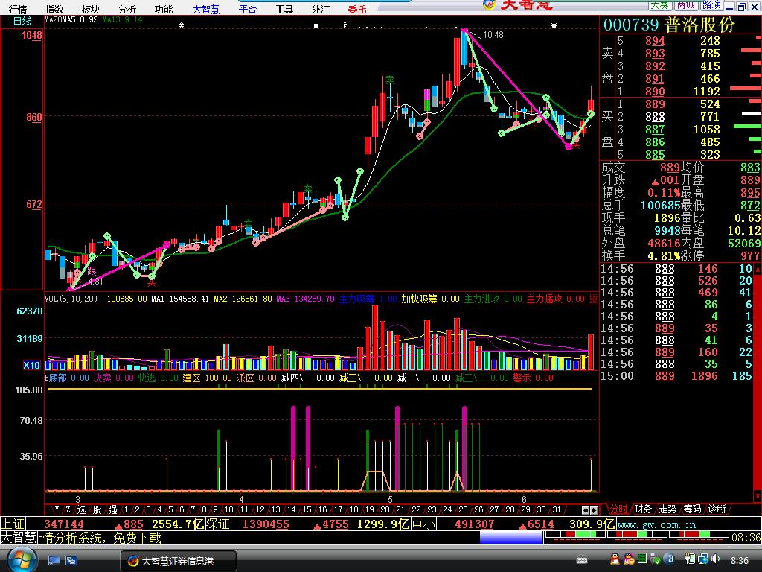Click 大智慧证券信息港 taskbar button
The width and height of the screenshot is (762, 572).
179,561
